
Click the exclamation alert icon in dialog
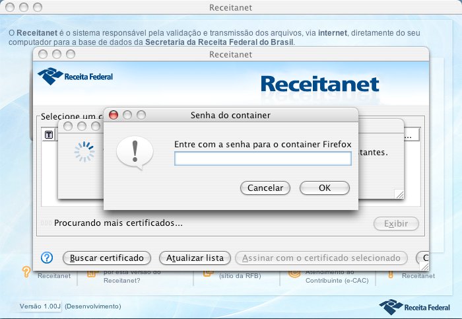[x=135, y=152]
